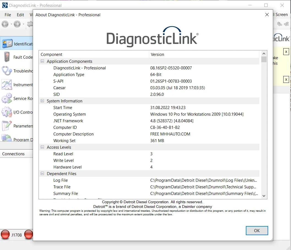Select the Log File row
291x250 pixels.
(149, 180)
